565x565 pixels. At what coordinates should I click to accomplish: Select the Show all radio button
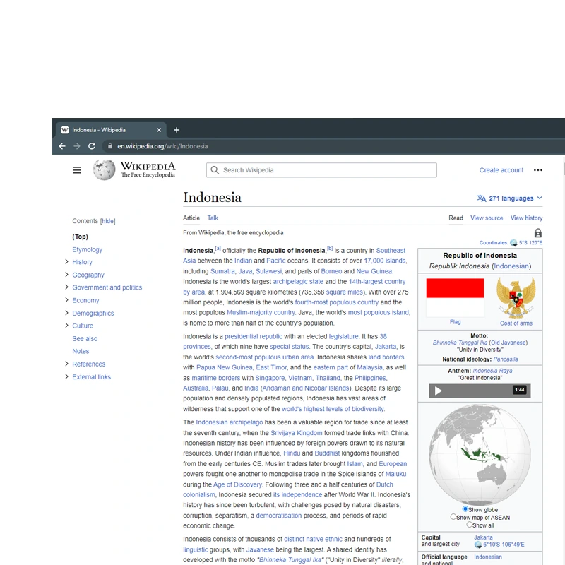click(x=469, y=525)
